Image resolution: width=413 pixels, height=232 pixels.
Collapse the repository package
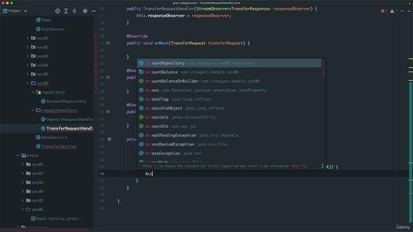(x=33, y=92)
